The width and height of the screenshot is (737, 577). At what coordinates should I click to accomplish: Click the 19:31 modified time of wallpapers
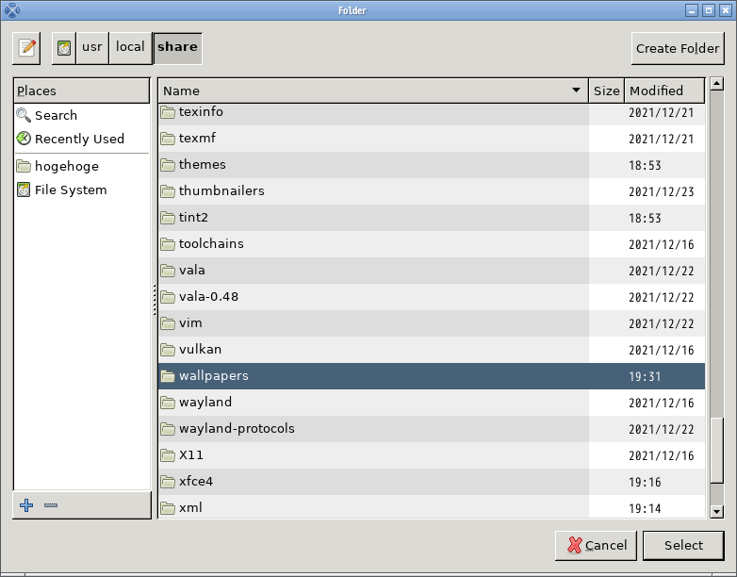coord(645,377)
